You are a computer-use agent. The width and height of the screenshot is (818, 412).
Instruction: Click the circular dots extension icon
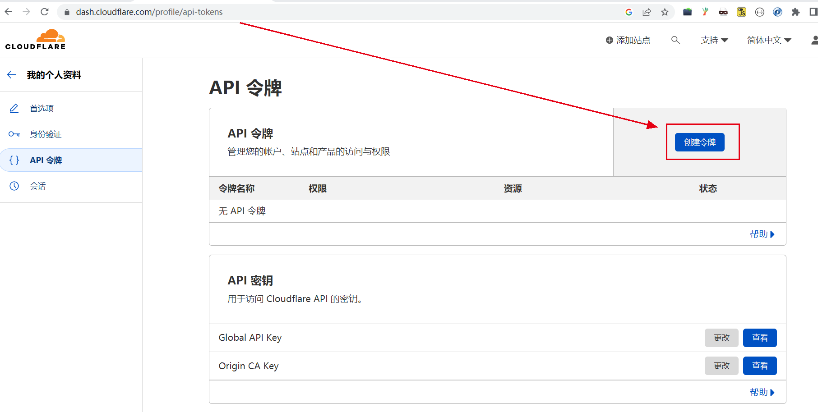(760, 12)
